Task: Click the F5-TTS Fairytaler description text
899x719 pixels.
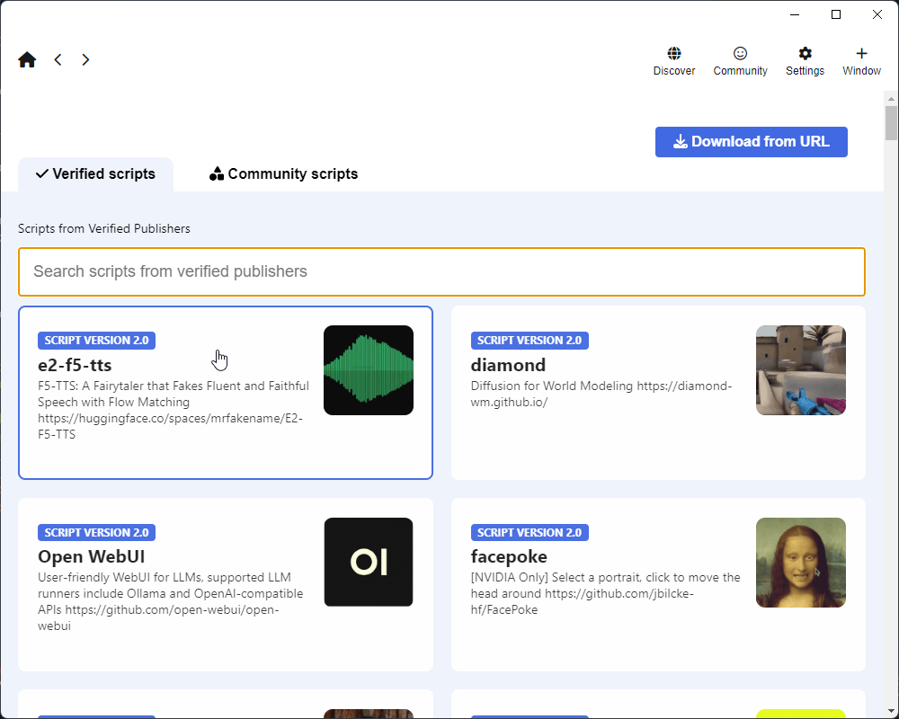Action: tap(174, 410)
